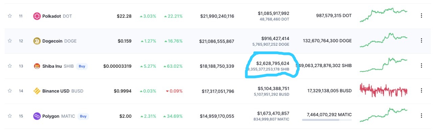The image size is (433, 132).
Task: Star Binance USD row
Action: click(x=10, y=91)
